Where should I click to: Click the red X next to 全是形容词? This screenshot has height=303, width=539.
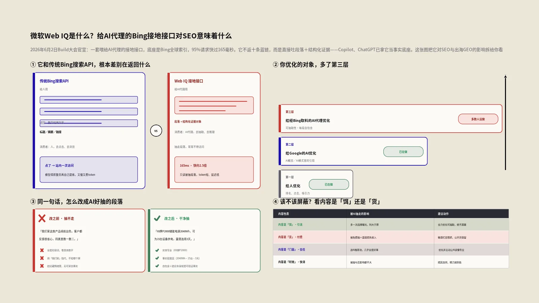(42, 250)
